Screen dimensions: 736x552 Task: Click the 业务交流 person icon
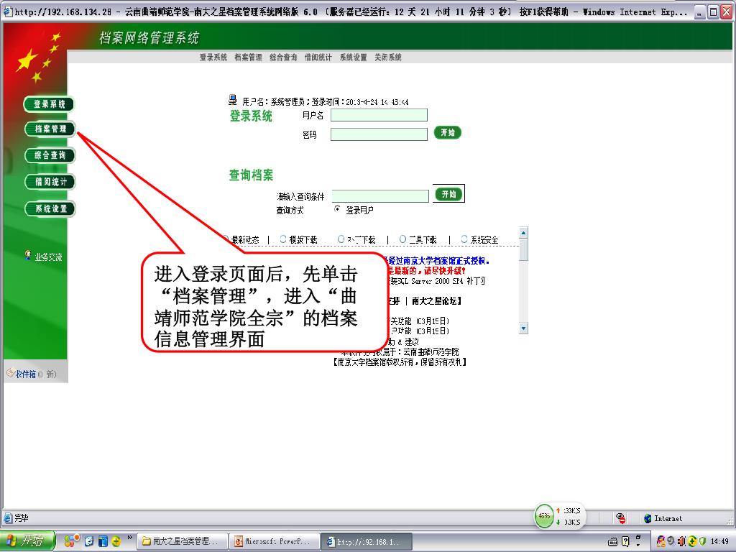click(28, 255)
